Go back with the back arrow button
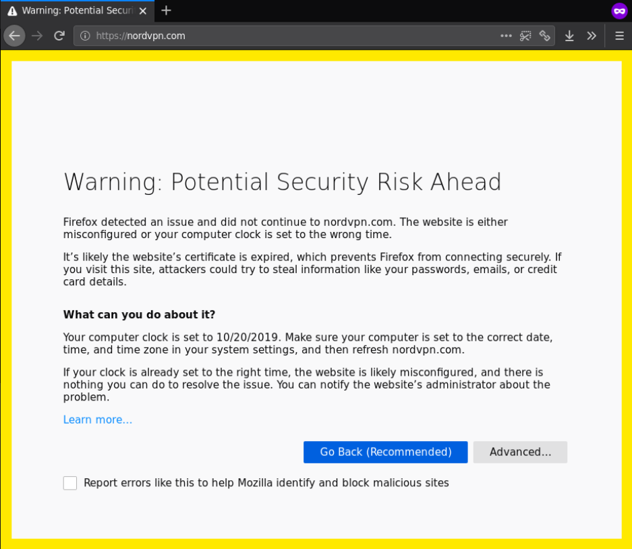 coord(15,36)
